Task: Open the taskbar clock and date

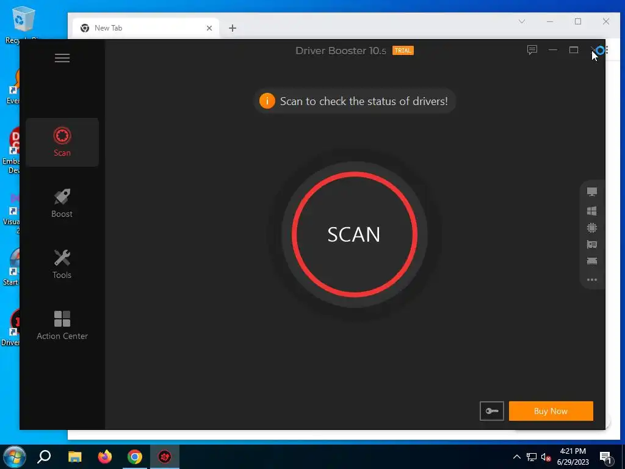Action: tap(573, 457)
